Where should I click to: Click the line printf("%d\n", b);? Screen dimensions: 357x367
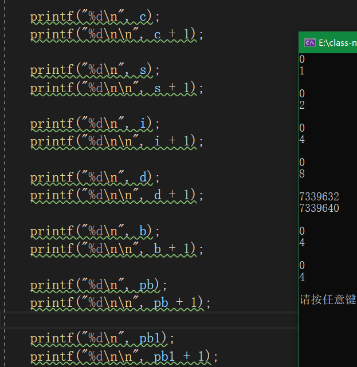(x=95, y=231)
